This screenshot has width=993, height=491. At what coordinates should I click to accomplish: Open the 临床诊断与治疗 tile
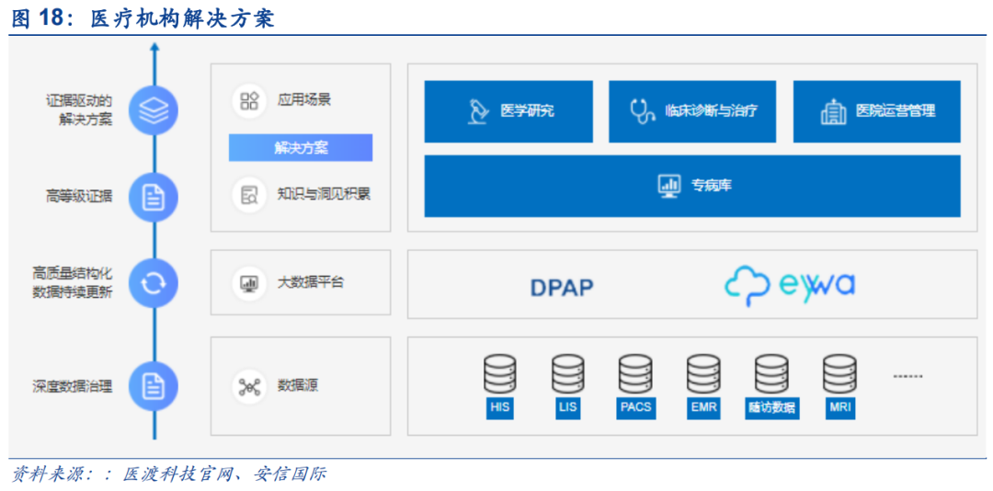[692, 111]
